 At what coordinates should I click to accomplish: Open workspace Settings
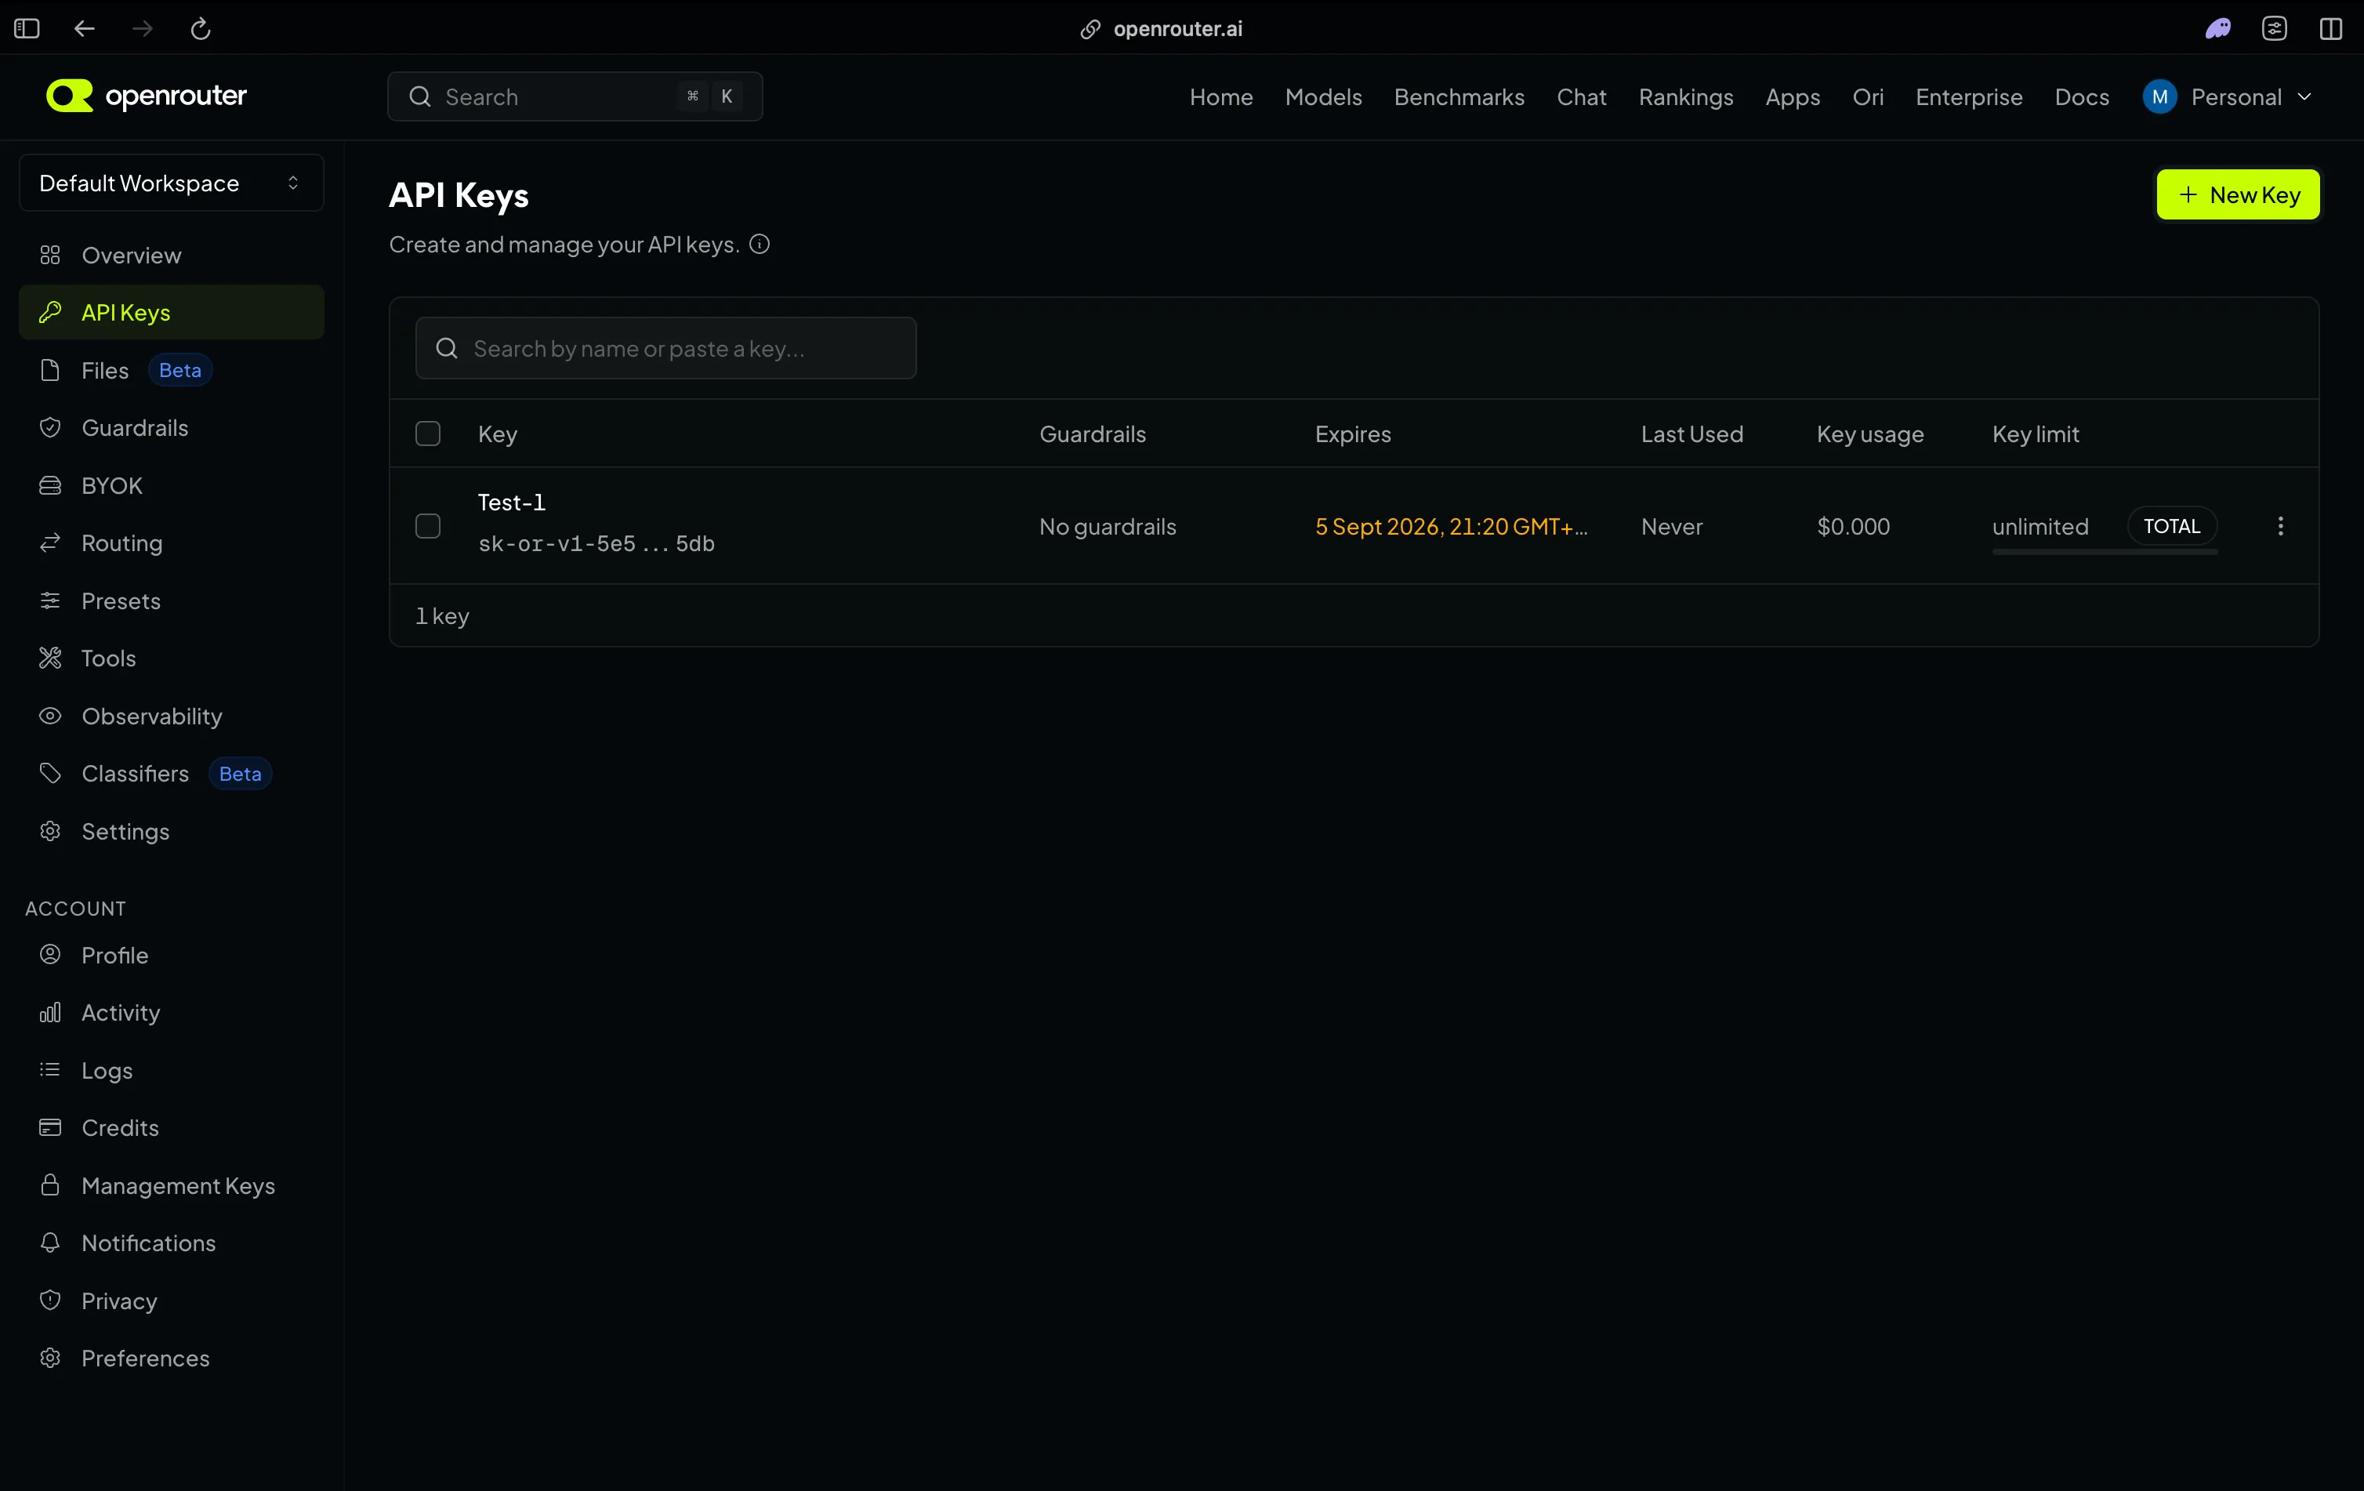click(x=171, y=832)
